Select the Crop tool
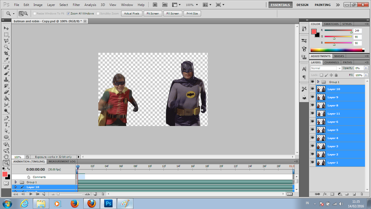 pyautogui.click(x=6, y=54)
